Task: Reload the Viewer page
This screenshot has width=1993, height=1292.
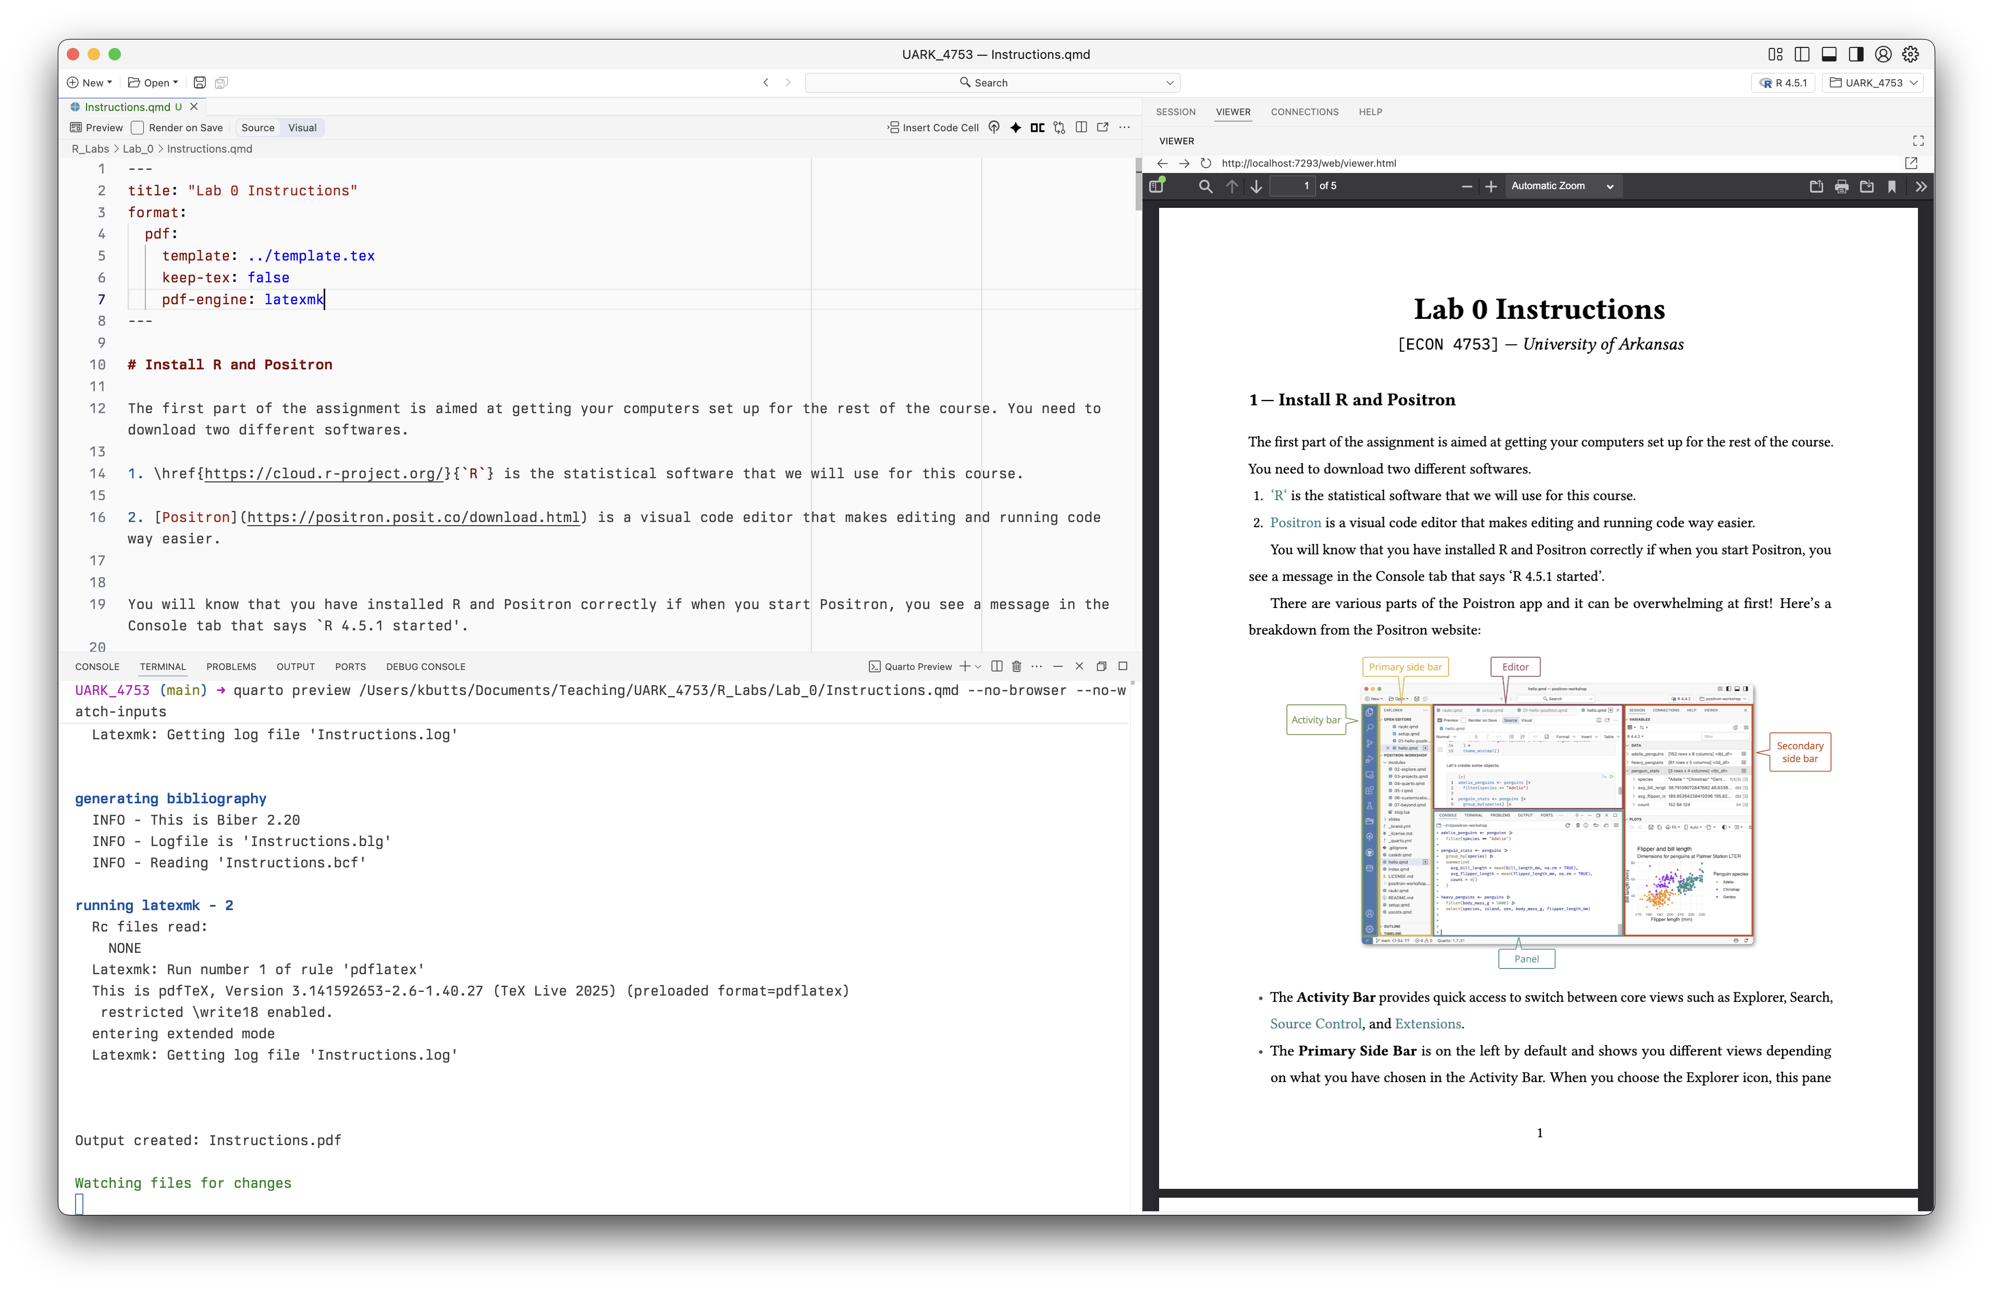Action: 1206,163
